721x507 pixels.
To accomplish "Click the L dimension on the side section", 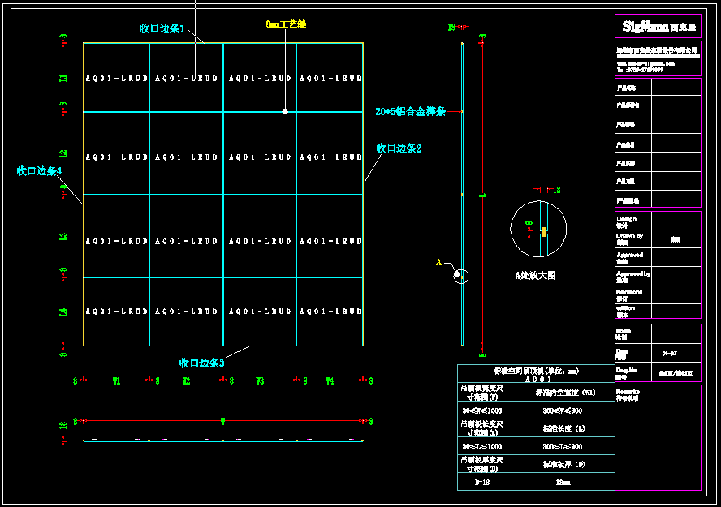I will (x=482, y=195).
